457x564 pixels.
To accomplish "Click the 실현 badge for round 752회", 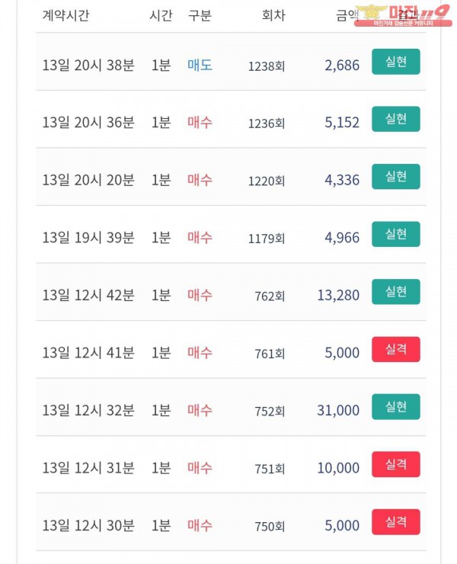I will pos(395,407).
